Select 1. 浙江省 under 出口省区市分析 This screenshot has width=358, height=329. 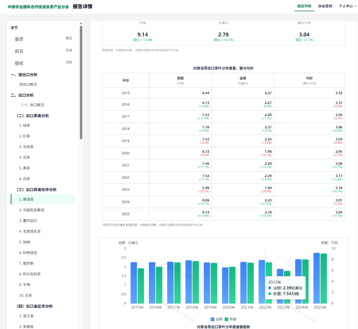pyautogui.click(x=26, y=316)
